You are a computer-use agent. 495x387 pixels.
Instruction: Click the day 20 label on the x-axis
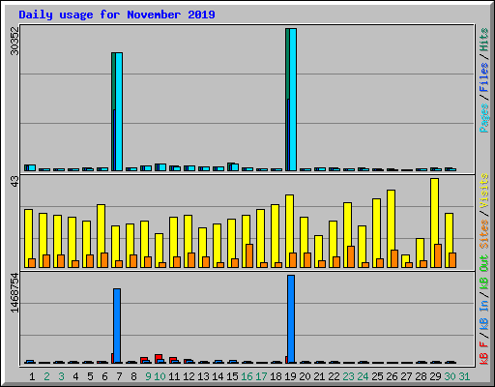[305, 376]
